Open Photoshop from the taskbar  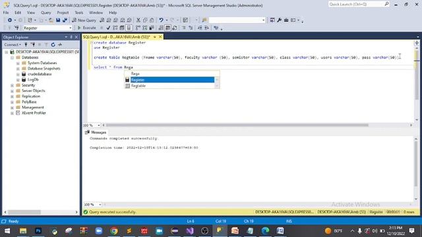38,231
